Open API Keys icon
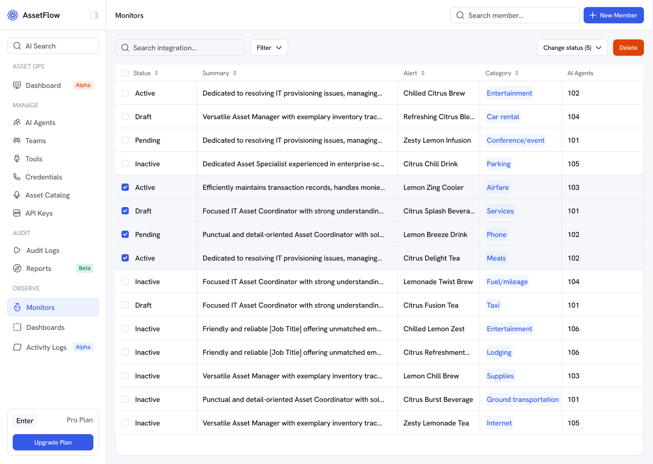 coord(17,213)
